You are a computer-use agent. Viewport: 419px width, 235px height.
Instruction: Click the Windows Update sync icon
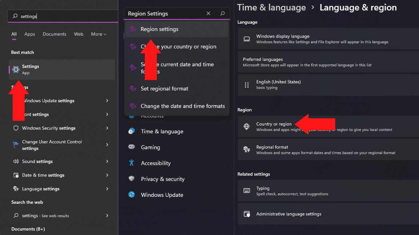[x=131, y=195]
